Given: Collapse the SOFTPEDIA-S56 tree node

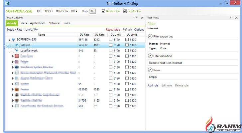Looking at the screenshot, I should click(x=9, y=39).
